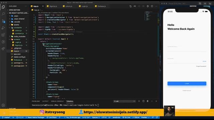Switch to the SignUp.js editor tab
Screen dimensions: 214x120
click(x=53, y=6)
